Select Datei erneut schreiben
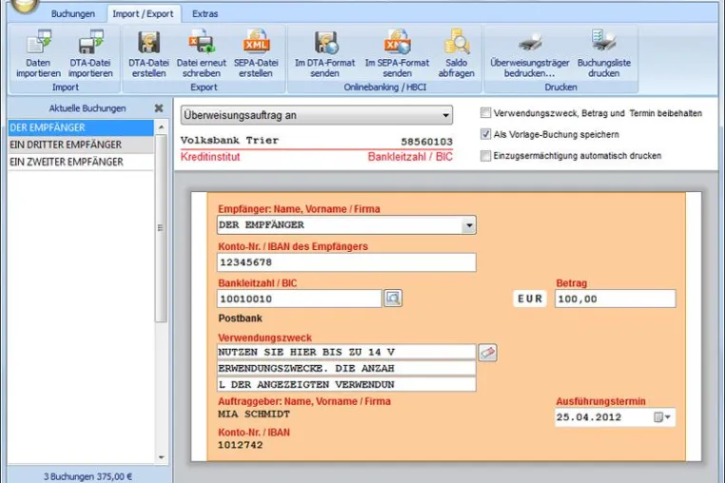This screenshot has height=483, width=725. pyautogui.click(x=201, y=54)
